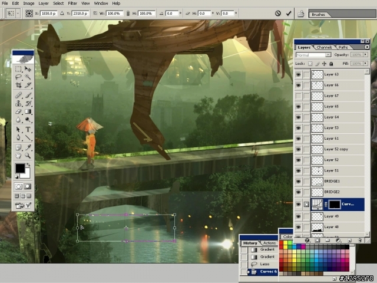The height and width of the screenshot is (283, 377).
Task: Hide Layer 65 visibility eye
Action: (299, 107)
